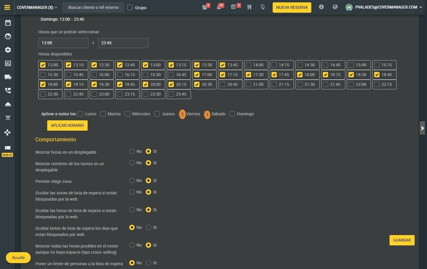
Task: Open the PVALADES@COVERMANAGER.COM account dropdown
Action: [x=384, y=7]
